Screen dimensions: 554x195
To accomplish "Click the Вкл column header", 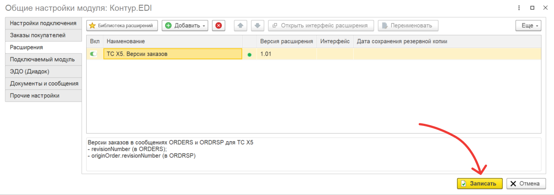I will (95, 41).
